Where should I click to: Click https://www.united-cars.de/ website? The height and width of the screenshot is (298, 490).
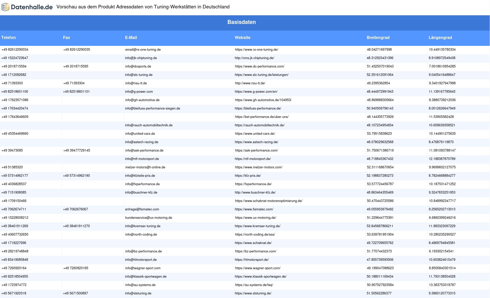pyautogui.click(x=255, y=134)
